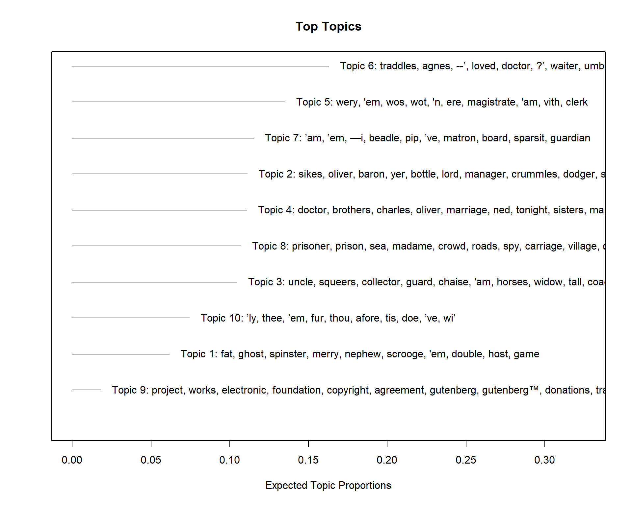The image size is (632, 505).
Task: Click the "Expected Topic Proportions" axis title
Action: [328, 485]
